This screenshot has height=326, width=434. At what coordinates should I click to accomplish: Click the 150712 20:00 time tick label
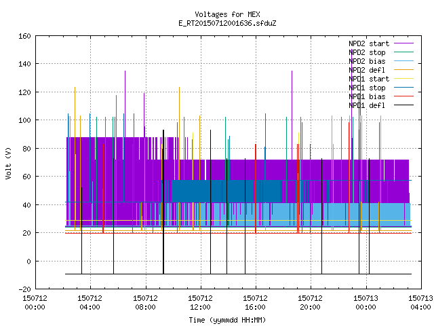coord(310,303)
